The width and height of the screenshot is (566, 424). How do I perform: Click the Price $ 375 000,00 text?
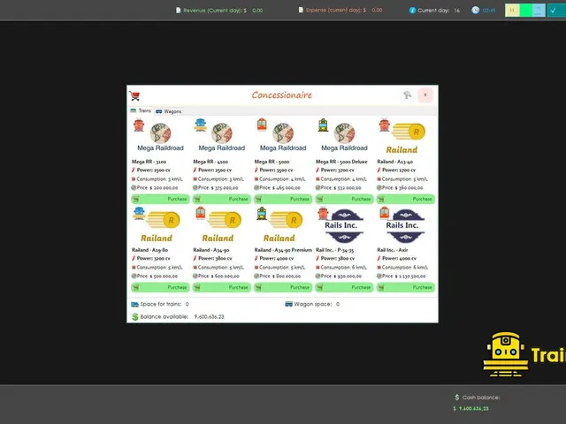(x=218, y=187)
